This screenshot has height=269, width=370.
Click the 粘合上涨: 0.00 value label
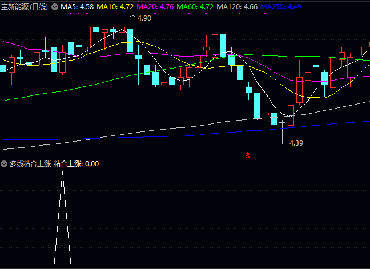[76, 164]
